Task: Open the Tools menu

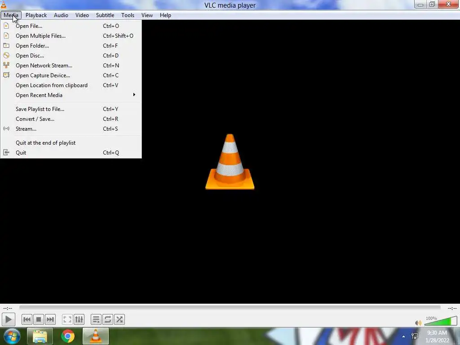Action: (128, 15)
